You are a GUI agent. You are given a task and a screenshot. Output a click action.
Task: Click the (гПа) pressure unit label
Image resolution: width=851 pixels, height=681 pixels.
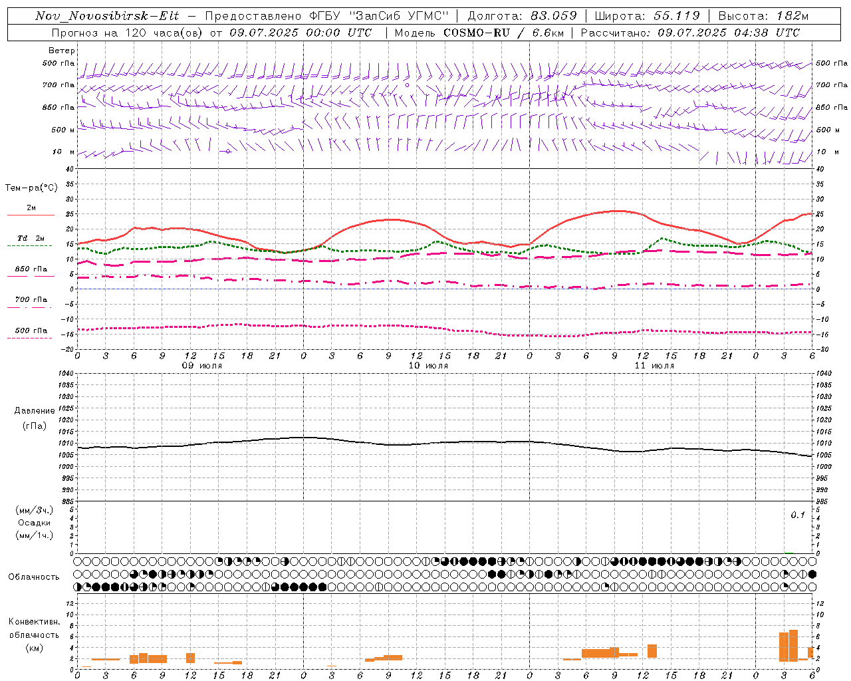(35, 426)
